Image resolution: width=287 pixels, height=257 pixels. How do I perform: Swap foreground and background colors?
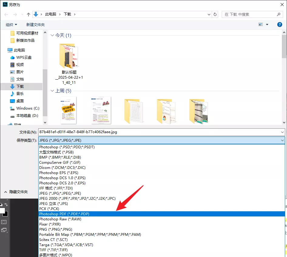pyautogui.click(x=6, y=205)
